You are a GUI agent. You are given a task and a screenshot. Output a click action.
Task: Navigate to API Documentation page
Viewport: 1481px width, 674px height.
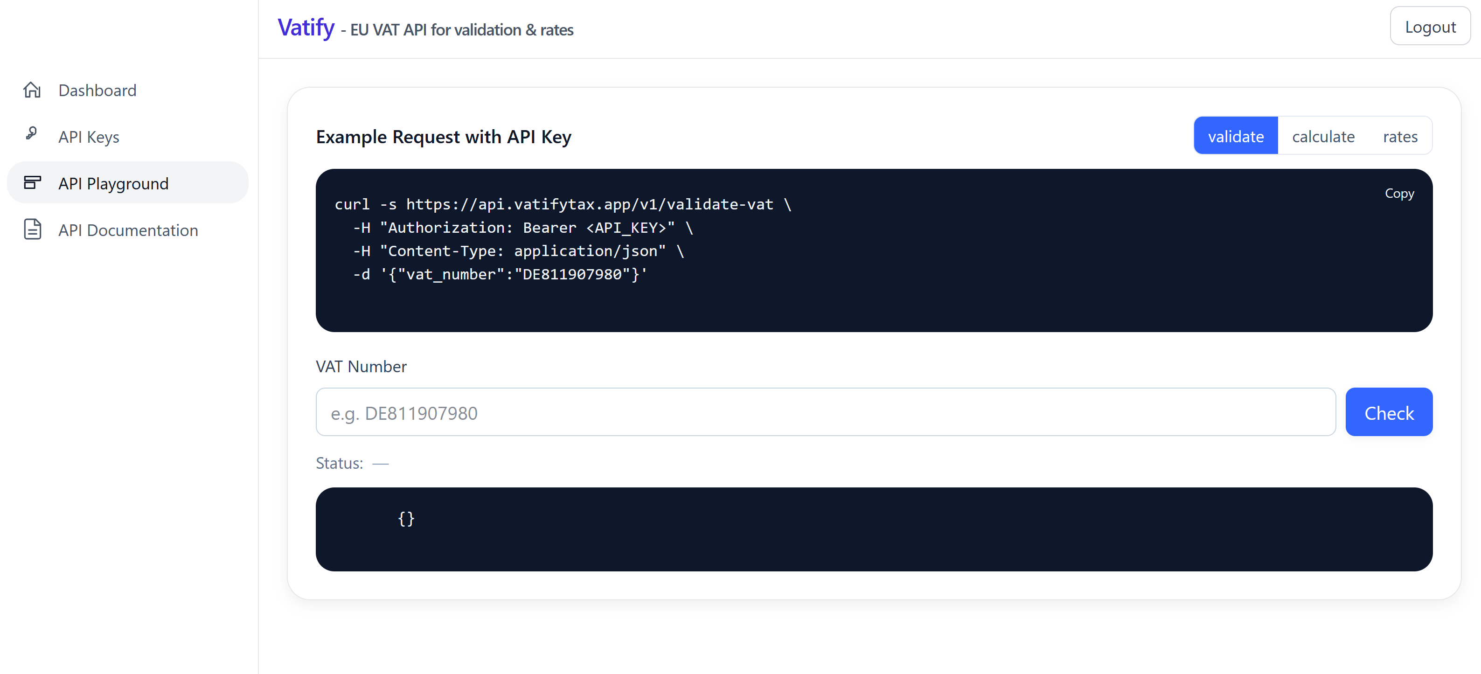click(128, 229)
